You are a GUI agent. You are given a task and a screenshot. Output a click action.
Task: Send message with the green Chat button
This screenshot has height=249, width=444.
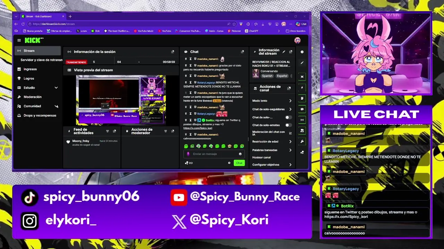pyautogui.click(x=239, y=163)
